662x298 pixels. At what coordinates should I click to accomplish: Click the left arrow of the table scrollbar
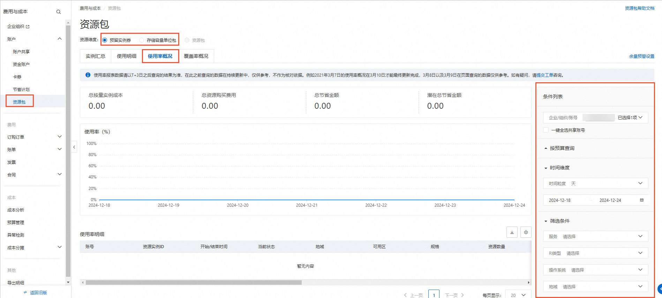[83, 282]
